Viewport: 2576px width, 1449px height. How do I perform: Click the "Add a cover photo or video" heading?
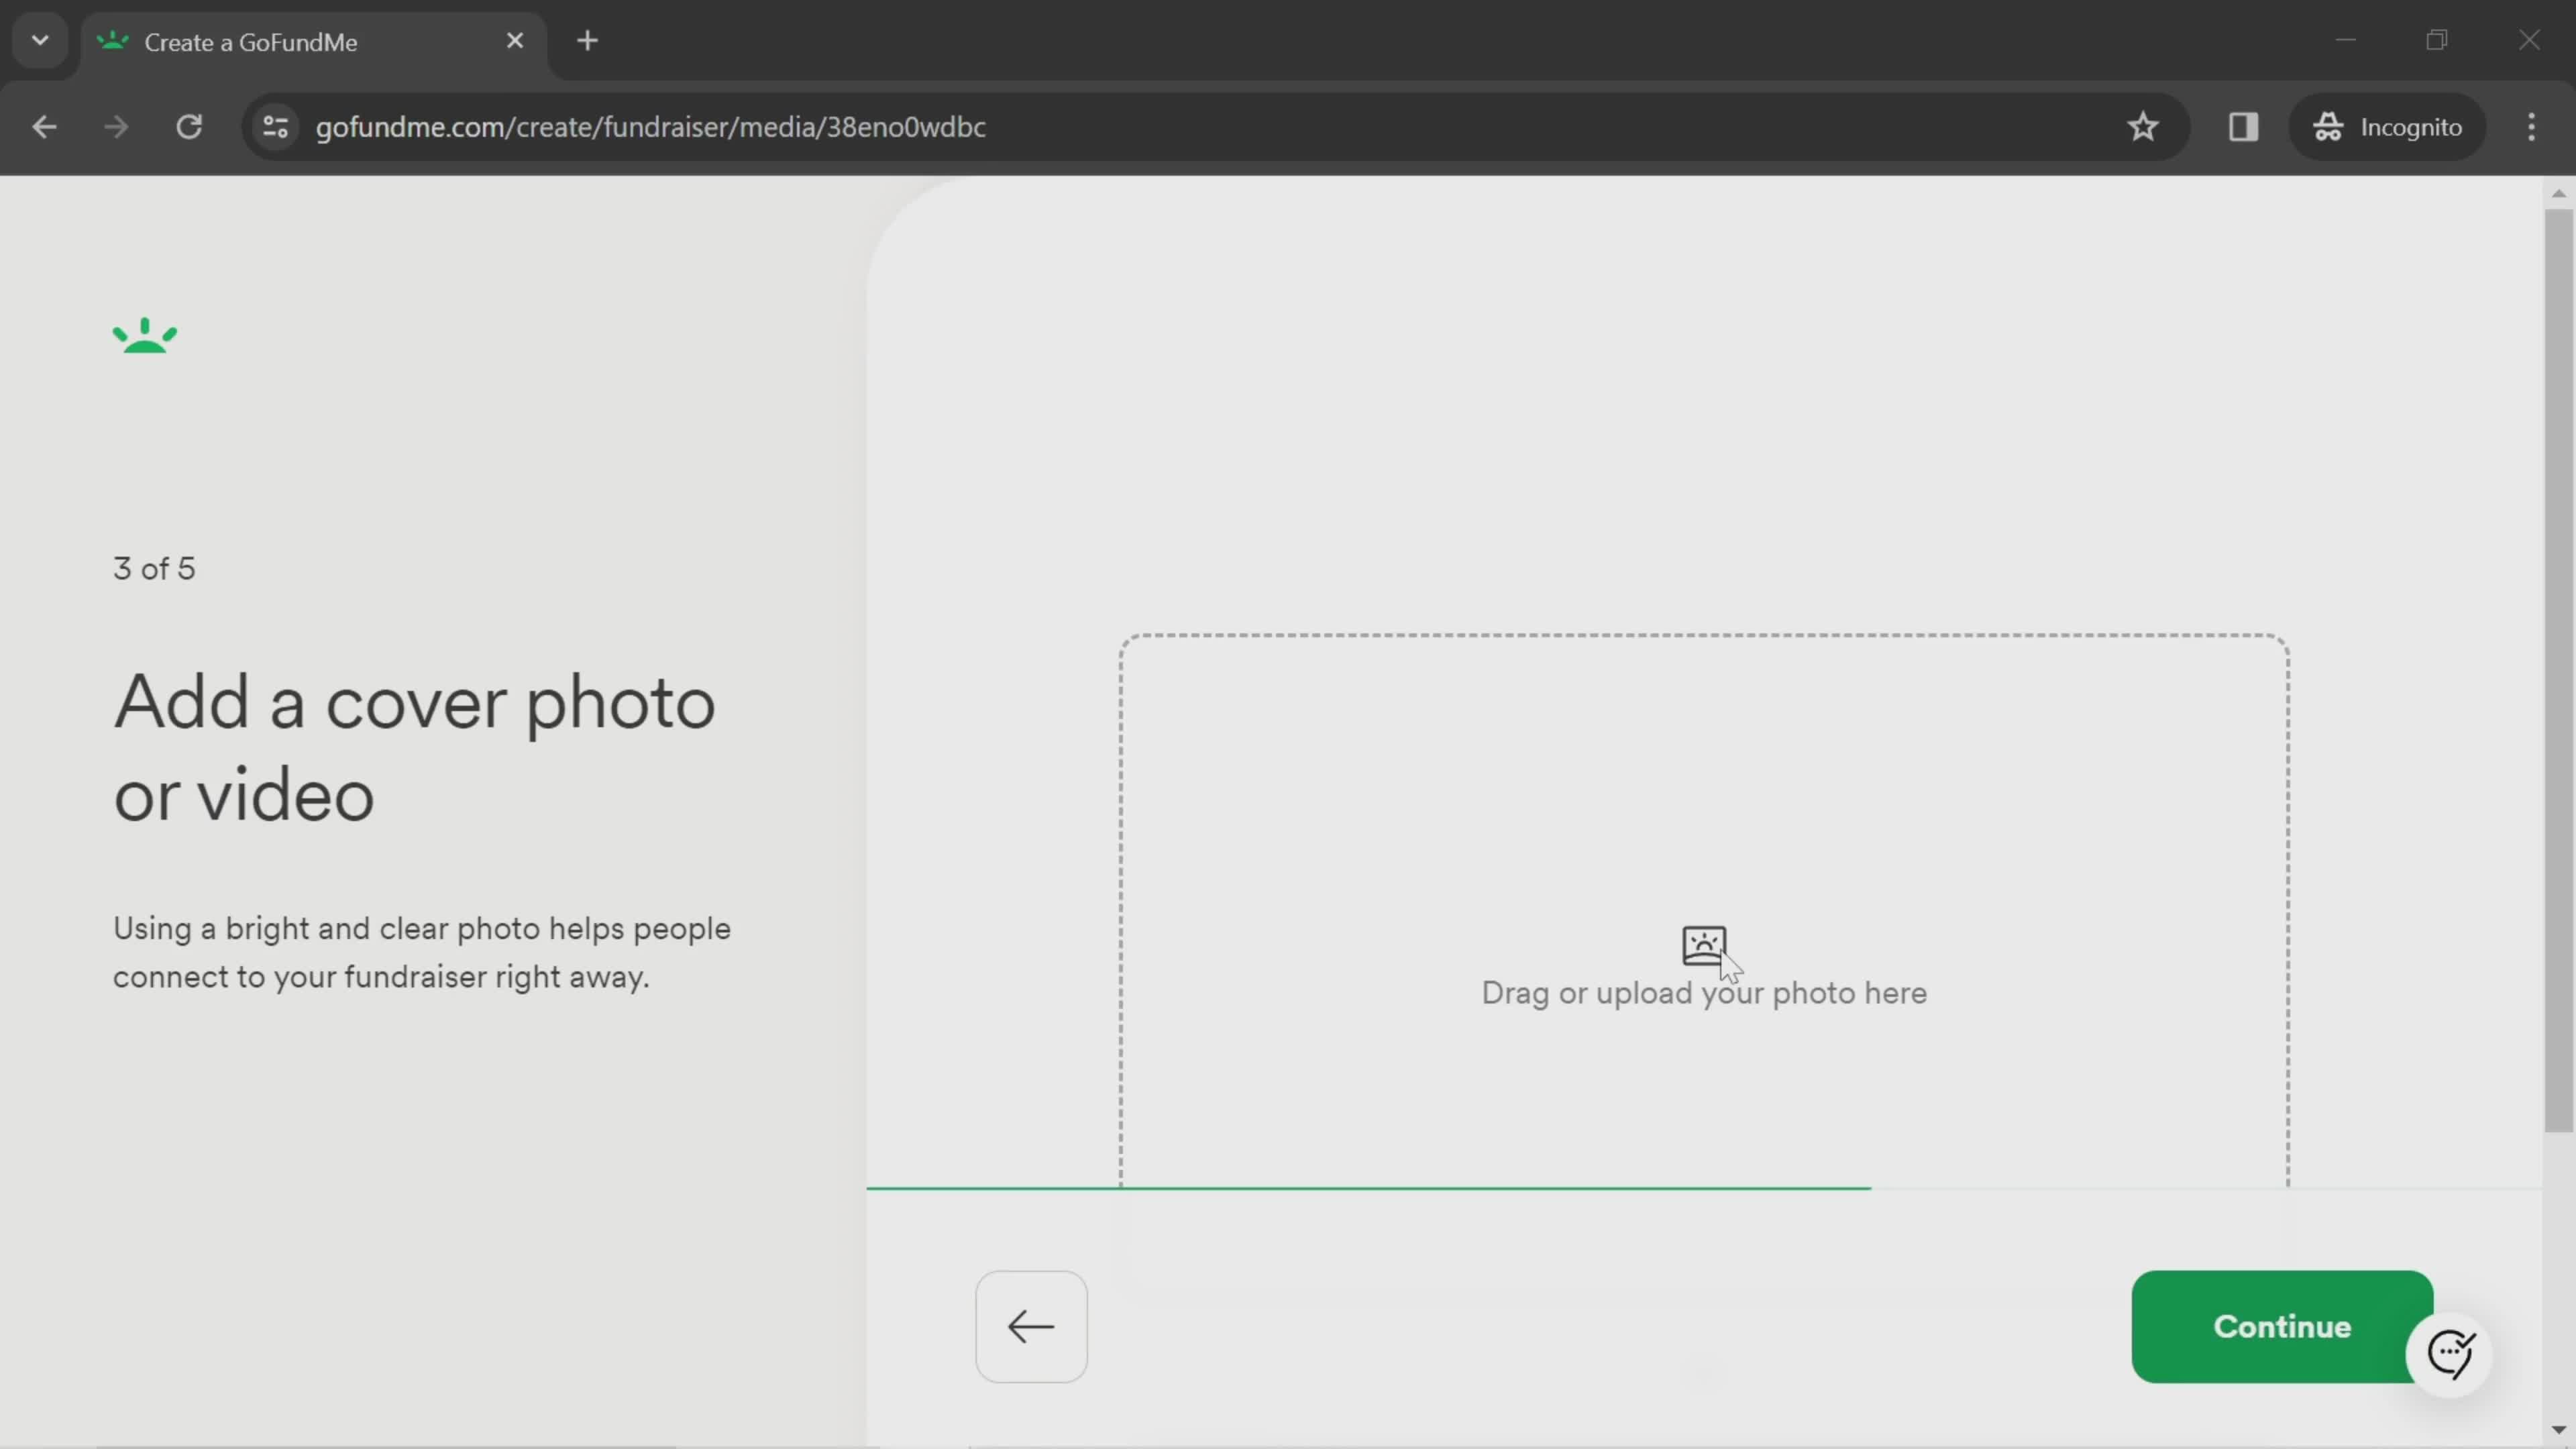point(414,748)
